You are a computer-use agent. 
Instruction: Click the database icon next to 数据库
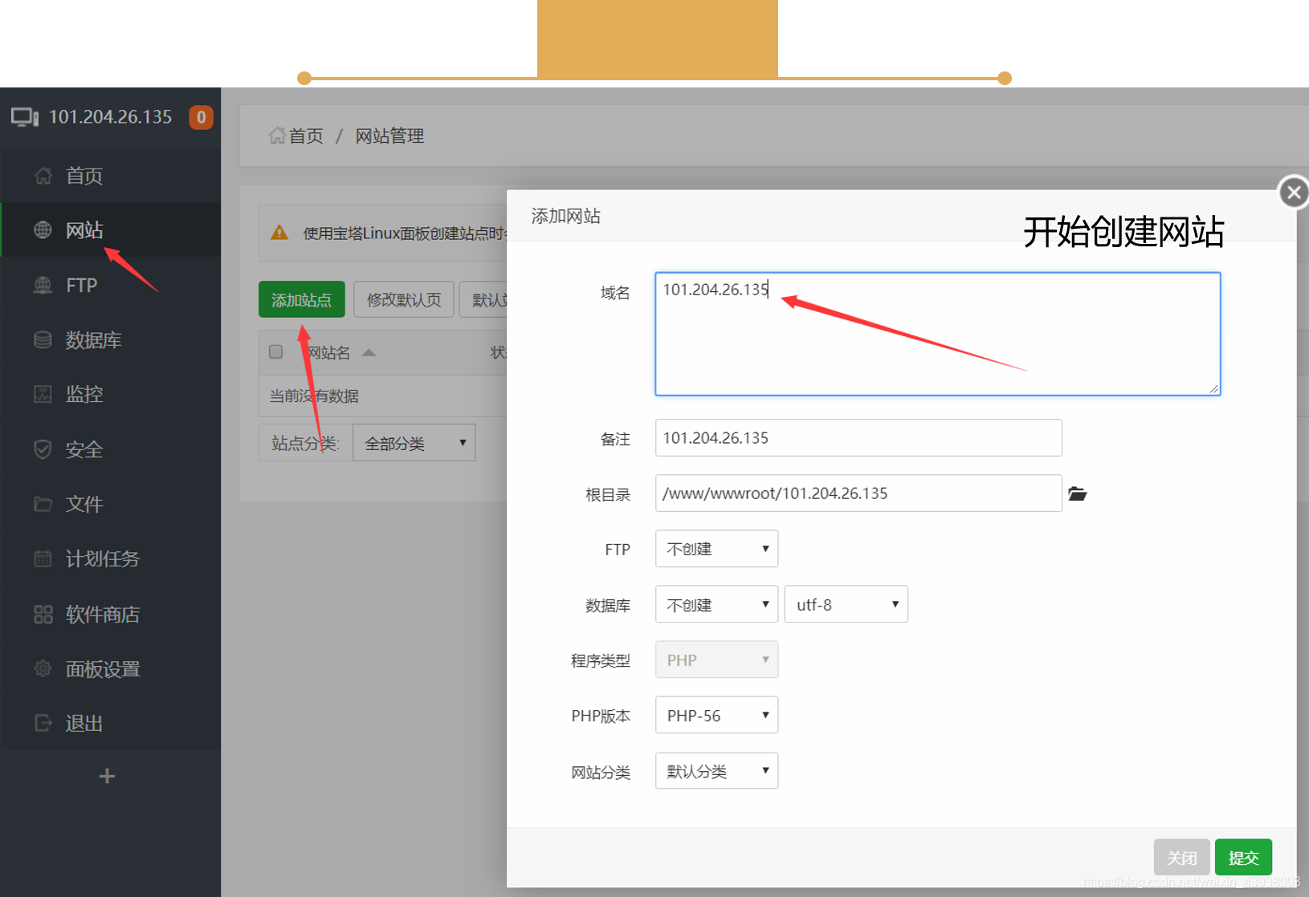[43, 340]
